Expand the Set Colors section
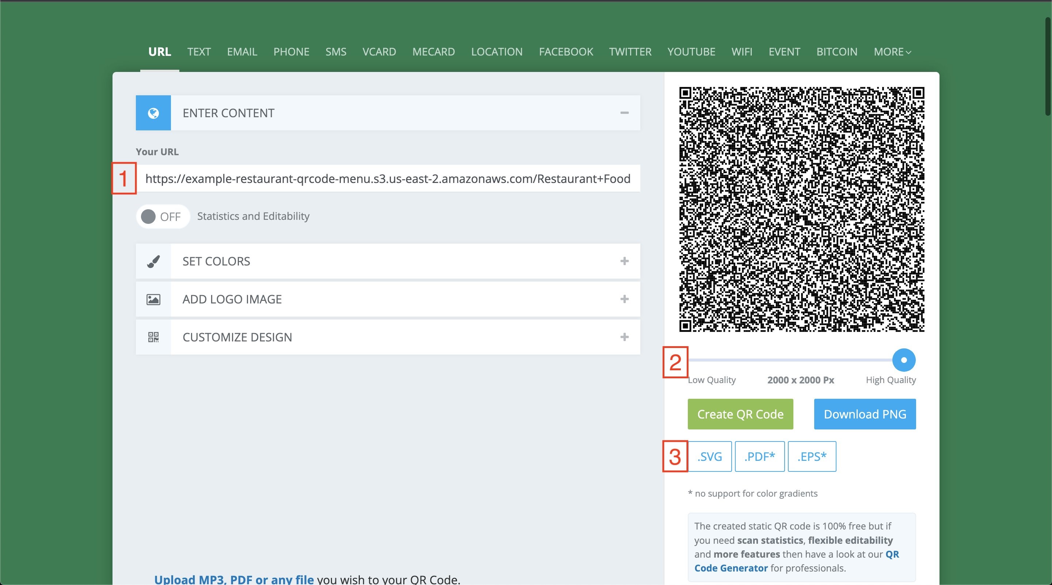The image size is (1052, 585). (624, 260)
